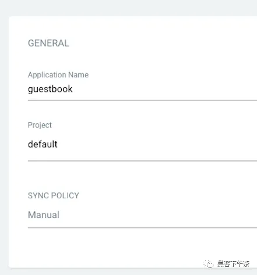
Task: Click blank Application Name field area beside guestbook
Action: coord(165,90)
